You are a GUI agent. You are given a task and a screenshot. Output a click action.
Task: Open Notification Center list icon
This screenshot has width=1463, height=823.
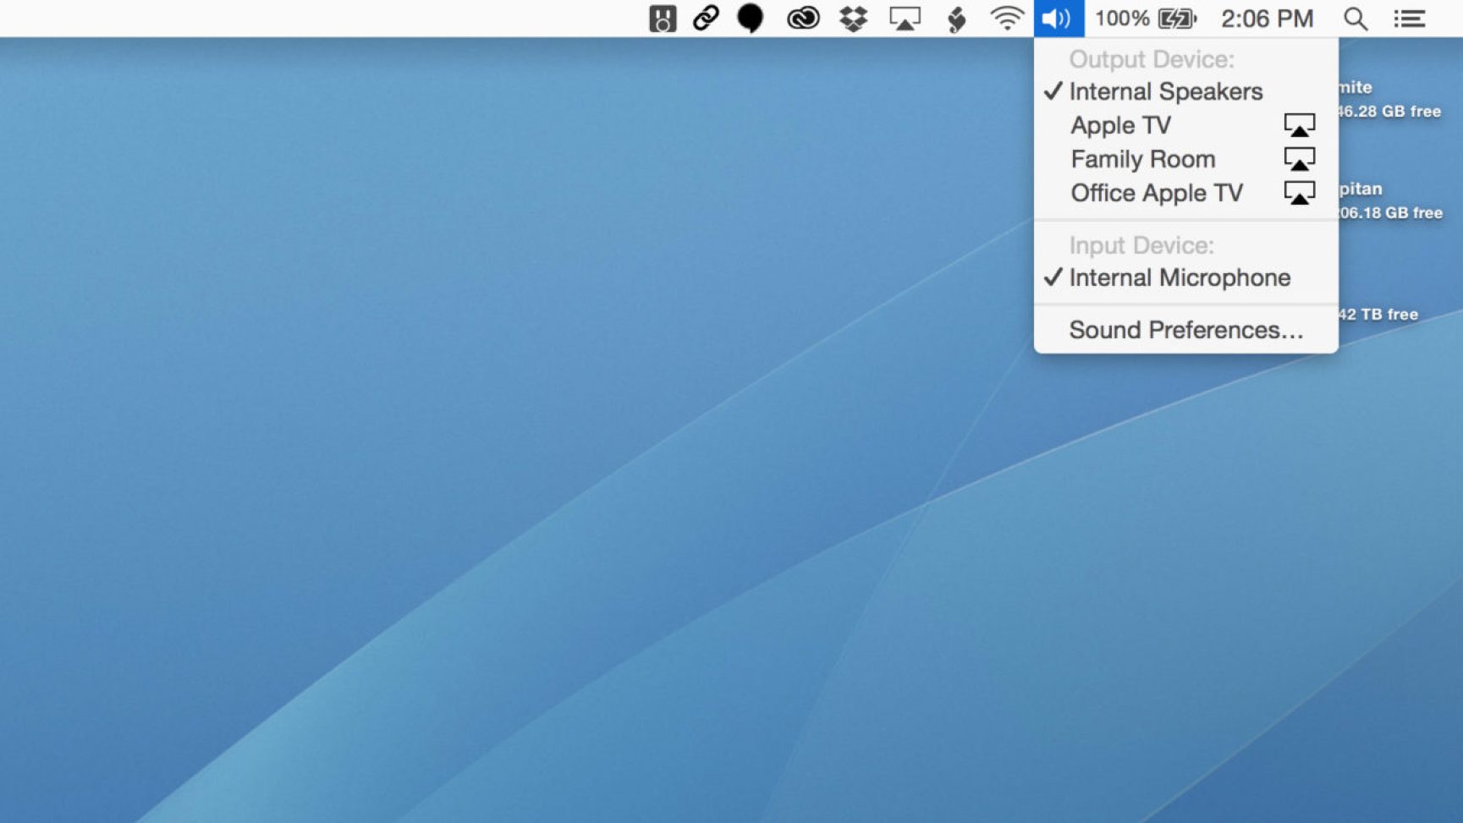1410,19
